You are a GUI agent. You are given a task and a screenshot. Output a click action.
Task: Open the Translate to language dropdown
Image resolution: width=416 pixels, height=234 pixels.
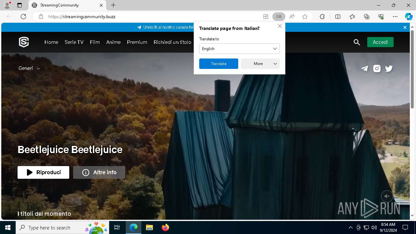(239, 49)
